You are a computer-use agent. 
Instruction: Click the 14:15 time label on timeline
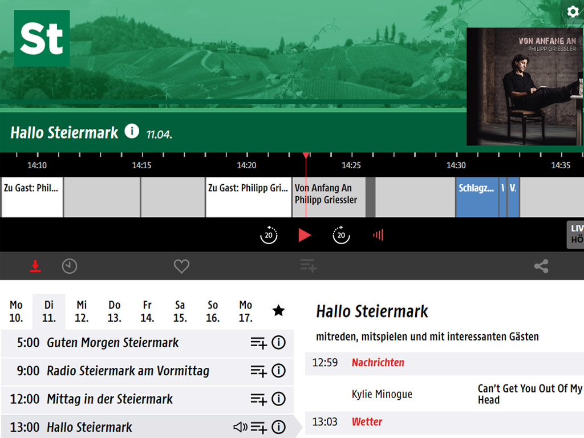coord(141,165)
